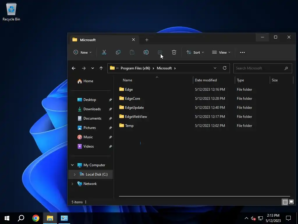This screenshot has height=224, width=298.
Task: Click Program Files (x86) breadcrumb
Action: point(135,68)
